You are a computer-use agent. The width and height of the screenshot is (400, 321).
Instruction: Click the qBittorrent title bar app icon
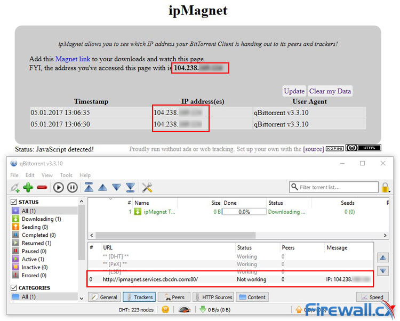coord(14,163)
